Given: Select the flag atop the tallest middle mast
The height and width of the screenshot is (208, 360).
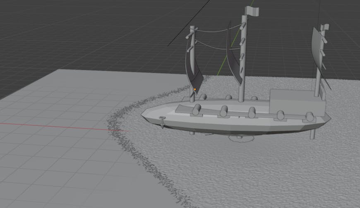Looking at the screenshot, I should (252, 11).
